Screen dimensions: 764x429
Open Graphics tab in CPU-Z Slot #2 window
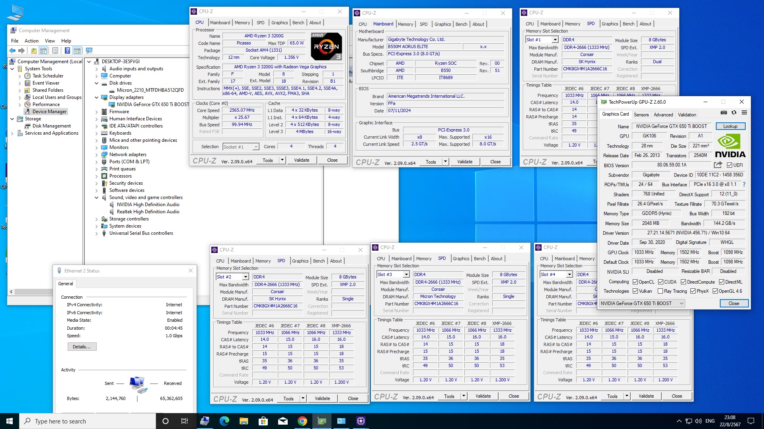300,261
